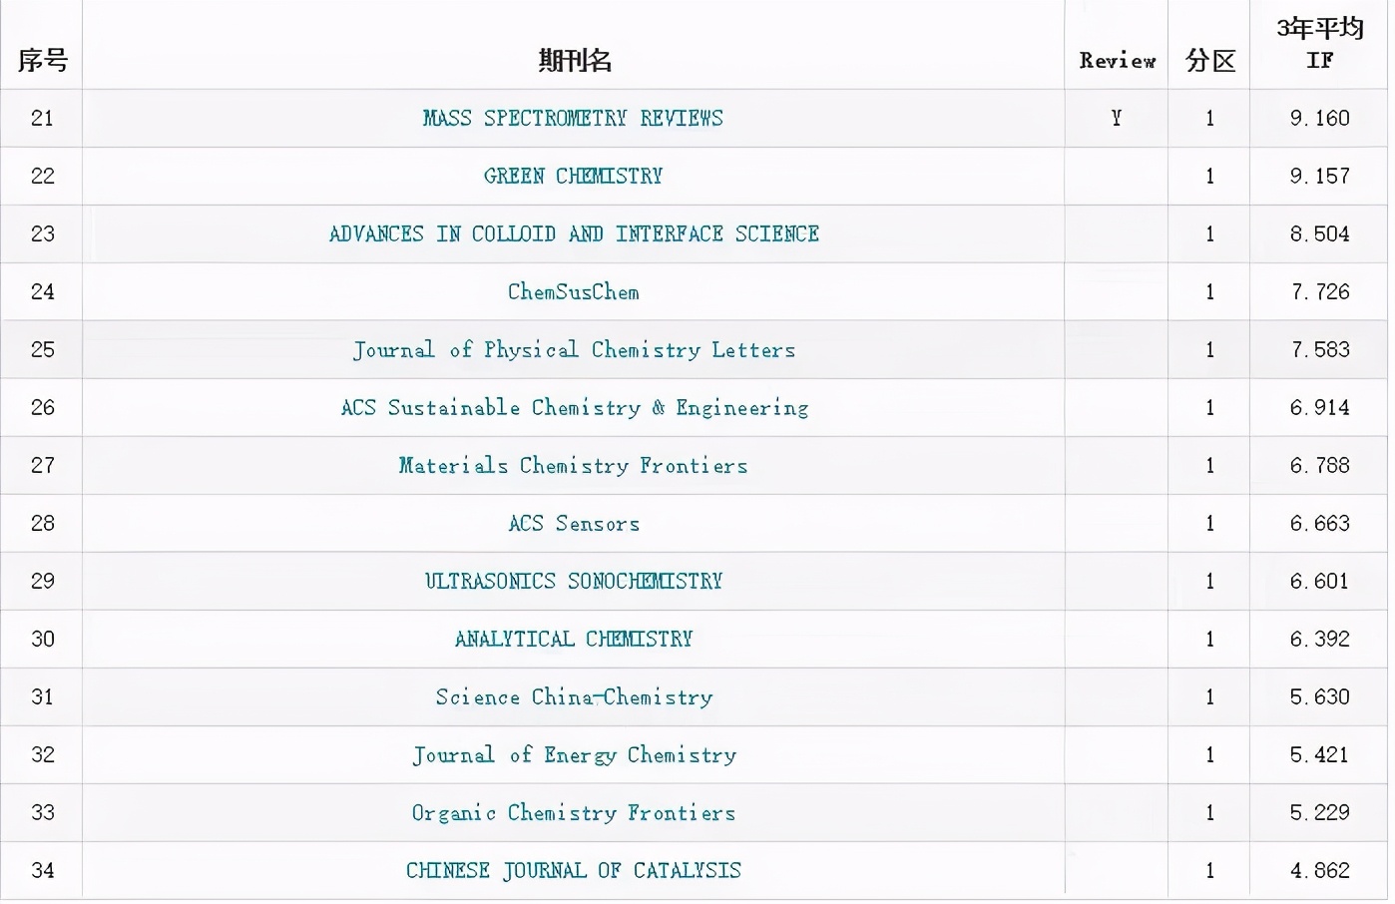The image size is (1395, 904).
Task: Select serial number 32 cell
Action: [x=42, y=754]
